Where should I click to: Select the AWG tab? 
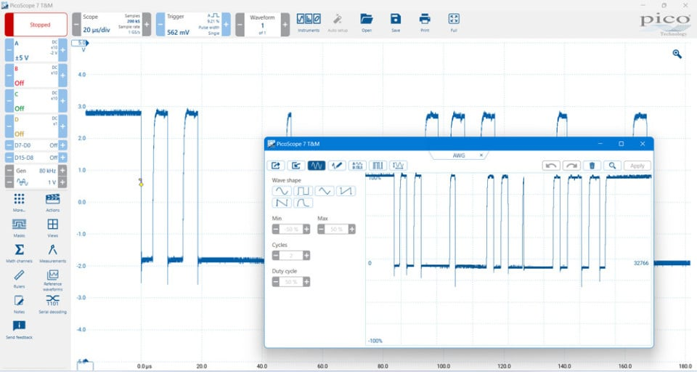[458, 155]
